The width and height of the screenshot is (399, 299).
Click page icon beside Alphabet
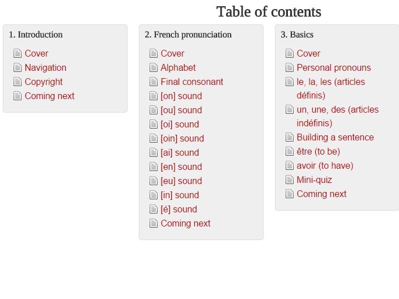click(x=154, y=68)
